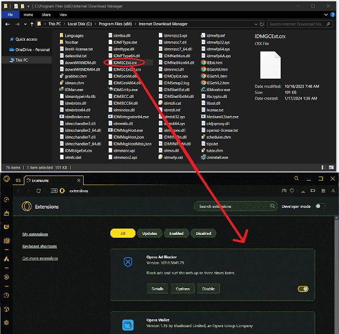Open Share tab in Explorer ribbon
This screenshot has height=334, width=339.
[46, 15]
